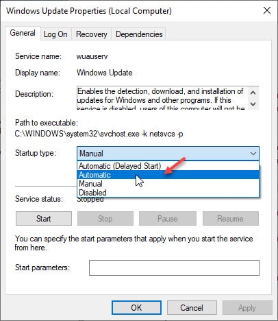
Task: Click the description scroll down arrow
Action: pyautogui.click(x=253, y=104)
